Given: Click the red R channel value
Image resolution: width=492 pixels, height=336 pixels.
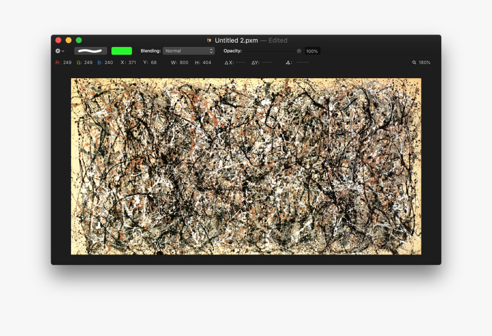Looking at the screenshot, I should 67,63.
